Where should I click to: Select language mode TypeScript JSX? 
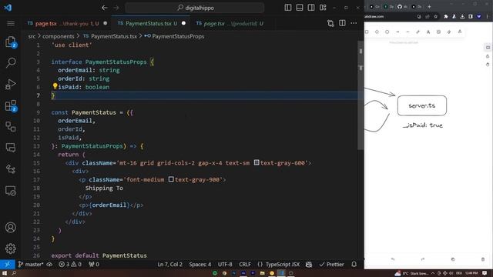point(279,264)
